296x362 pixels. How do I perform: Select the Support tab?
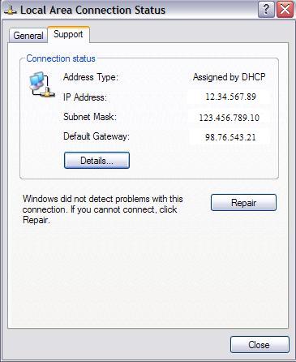click(68, 34)
